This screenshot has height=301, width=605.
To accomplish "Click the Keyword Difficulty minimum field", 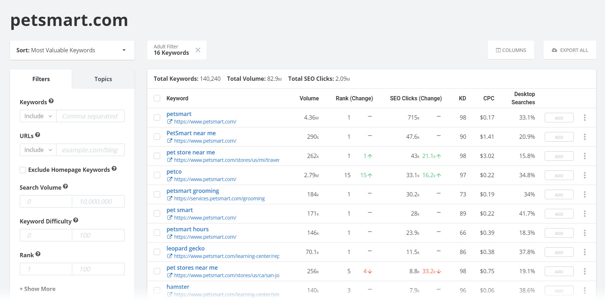I will 46,235.
